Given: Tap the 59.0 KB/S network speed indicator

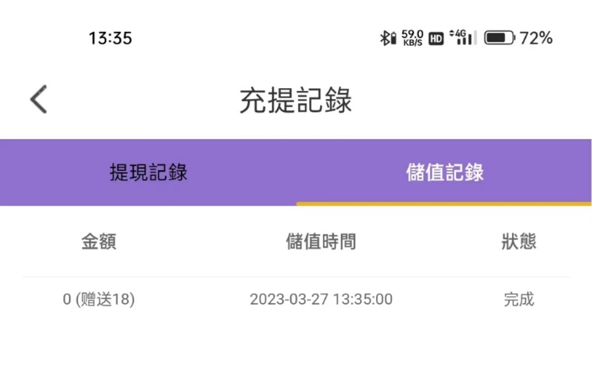Looking at the screenshot, I should tap(412, 38).
